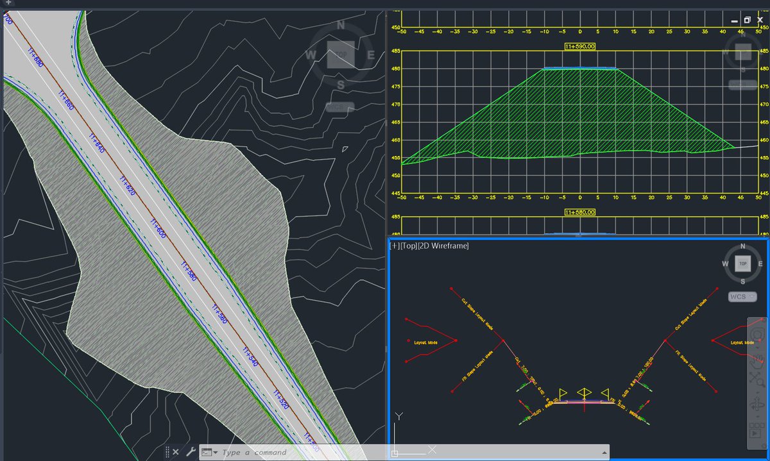Select station label 11+540 on alignment
Screen dimensions: 770x461
250,356
